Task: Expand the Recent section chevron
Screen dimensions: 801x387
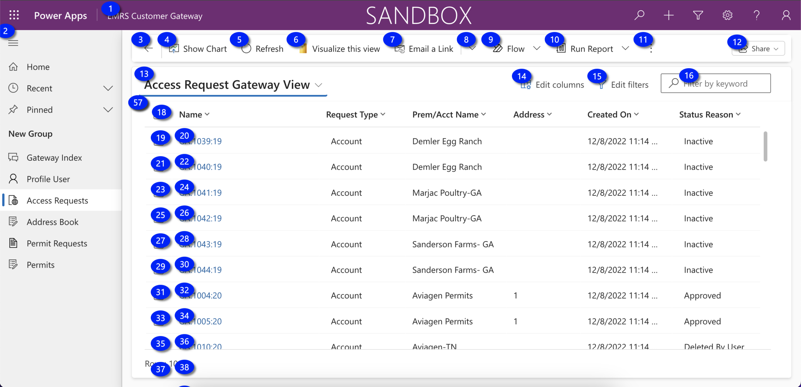Action: point(108,88)
